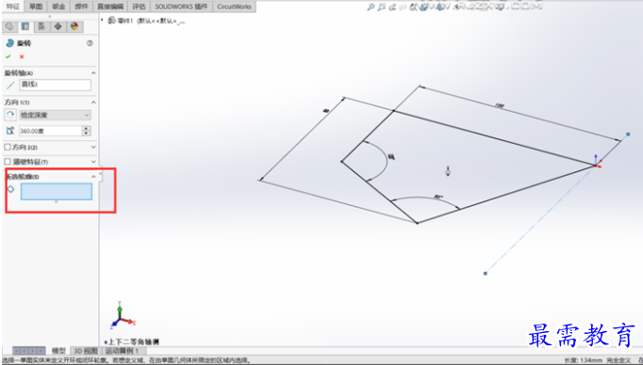Click the 长度: 134mm status readout
643x365 pixels.
click(583, 360)
